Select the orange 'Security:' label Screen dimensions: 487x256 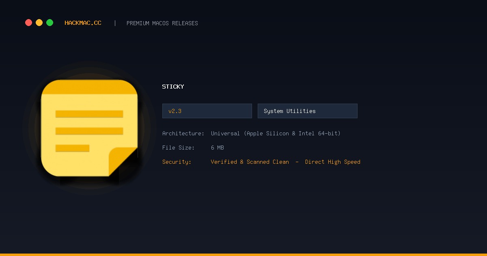pos(177,162)
